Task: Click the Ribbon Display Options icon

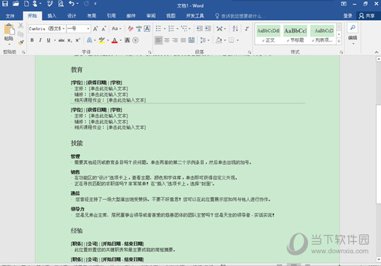Action: pos(344,3)
